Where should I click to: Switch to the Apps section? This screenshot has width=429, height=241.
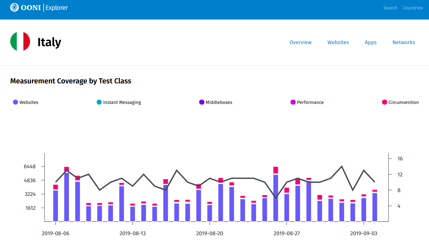[371, 42]
